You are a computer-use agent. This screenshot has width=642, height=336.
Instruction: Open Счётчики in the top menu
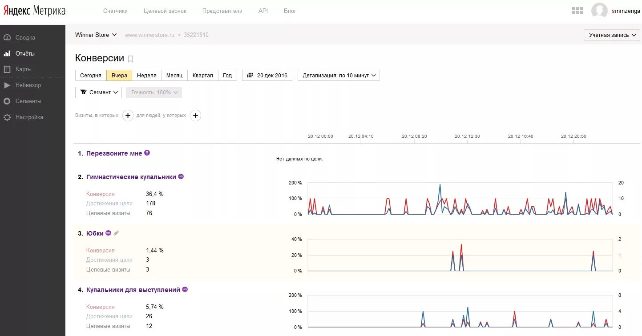[x=115, y=11]
